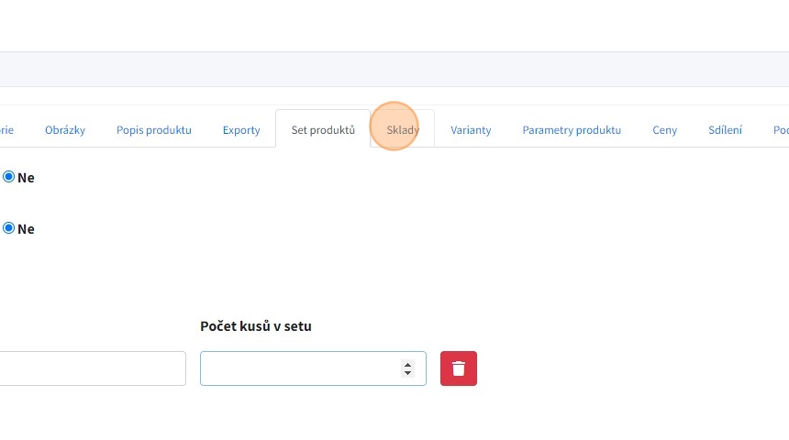
Task: Select the lower "Ne" radio button
Action: (x=9, y=228)
